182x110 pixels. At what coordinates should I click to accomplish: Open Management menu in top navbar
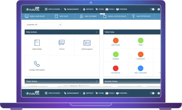point(72,9)
